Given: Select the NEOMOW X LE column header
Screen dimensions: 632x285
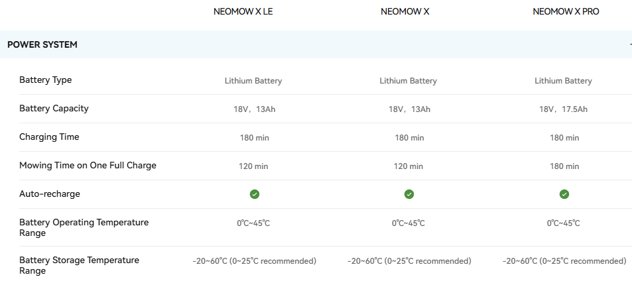Looking at the screenshot, I should click(x=243, y=12).
